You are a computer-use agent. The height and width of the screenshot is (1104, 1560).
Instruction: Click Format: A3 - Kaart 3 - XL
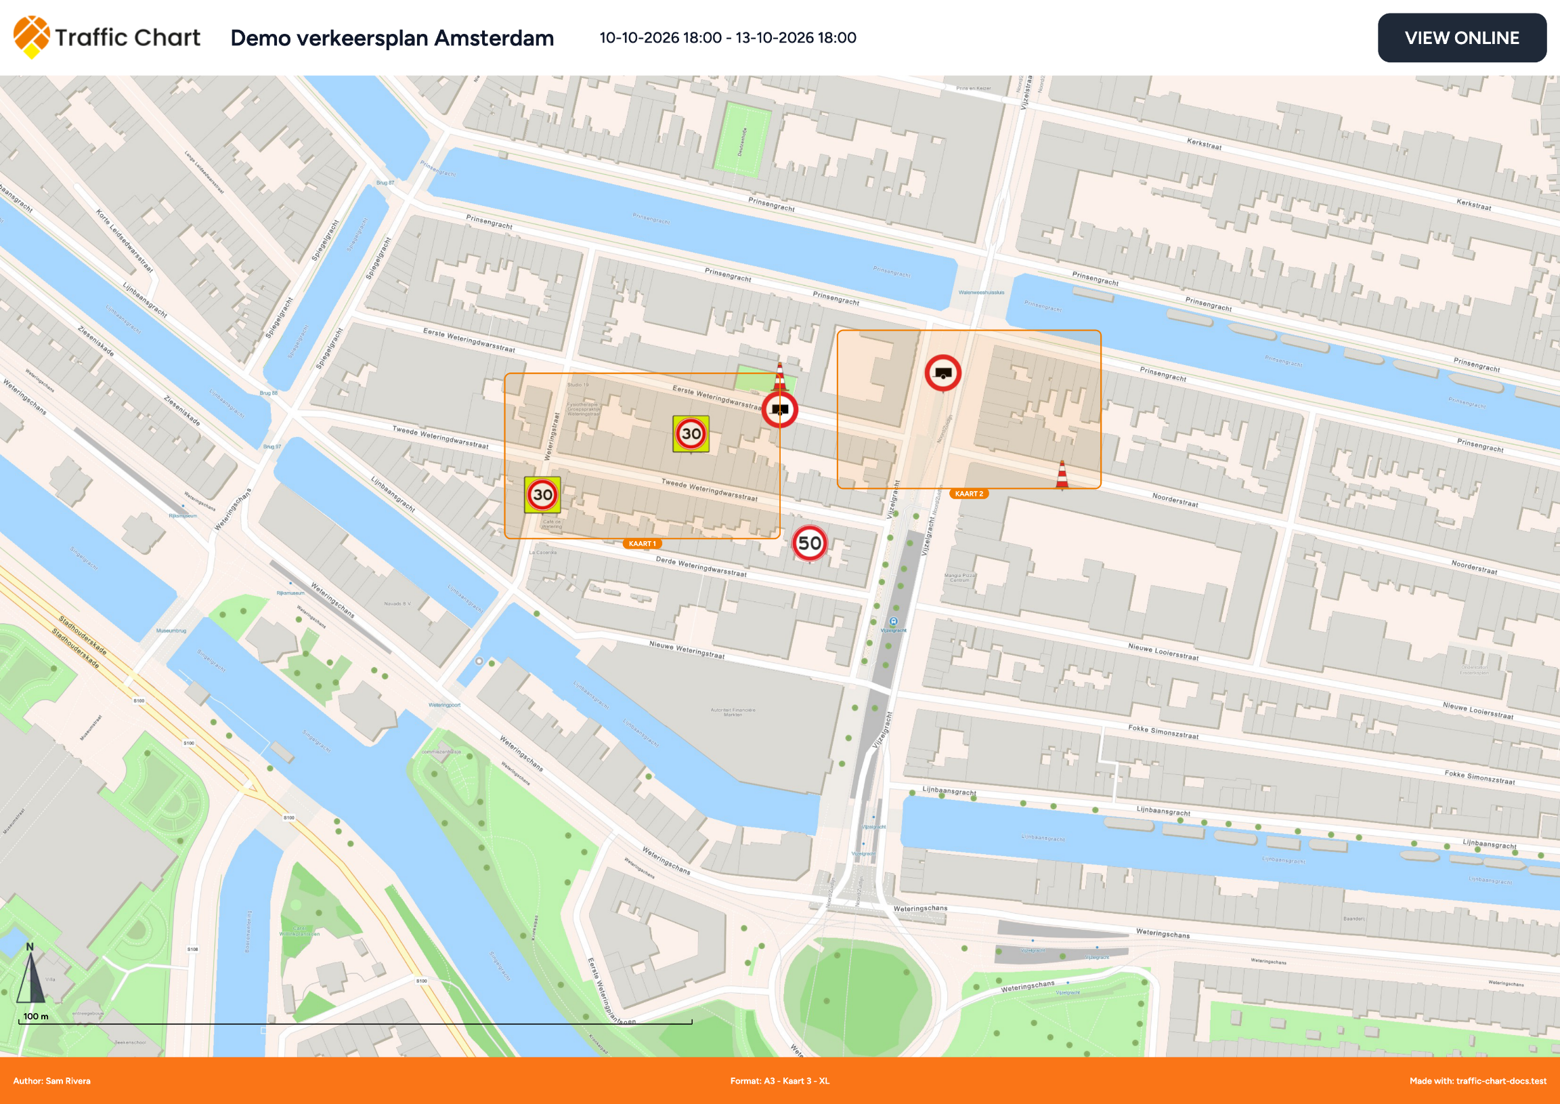click(x=780, y=1081)
